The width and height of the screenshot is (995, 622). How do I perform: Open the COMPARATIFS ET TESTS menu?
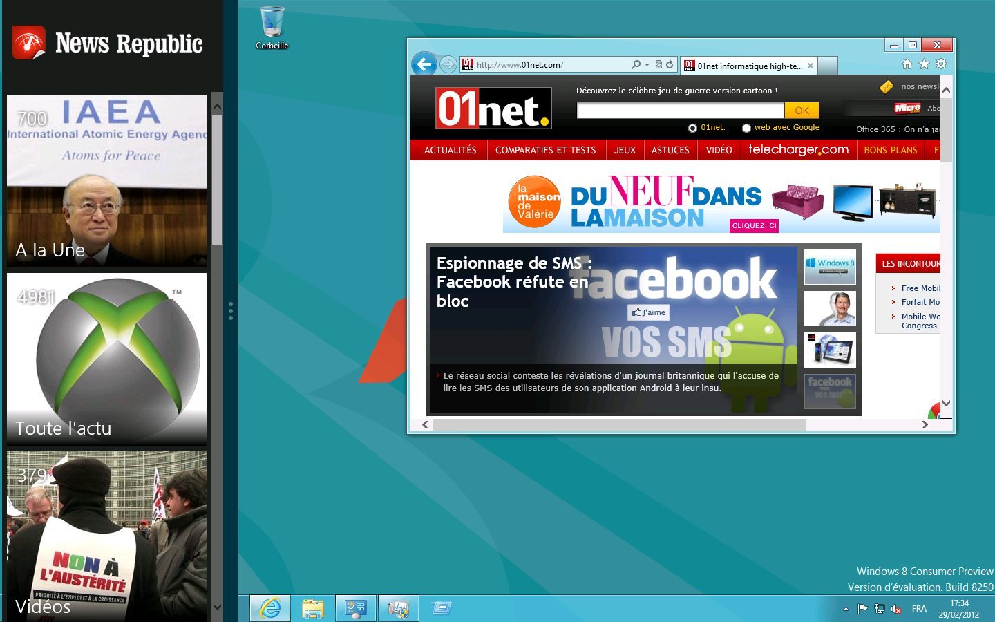click(545, 150)
